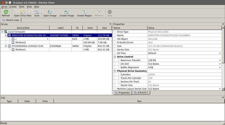Screen dimensions: 225x125
Task: Click the Create Region toolbar icon
Action: (84, 12)
